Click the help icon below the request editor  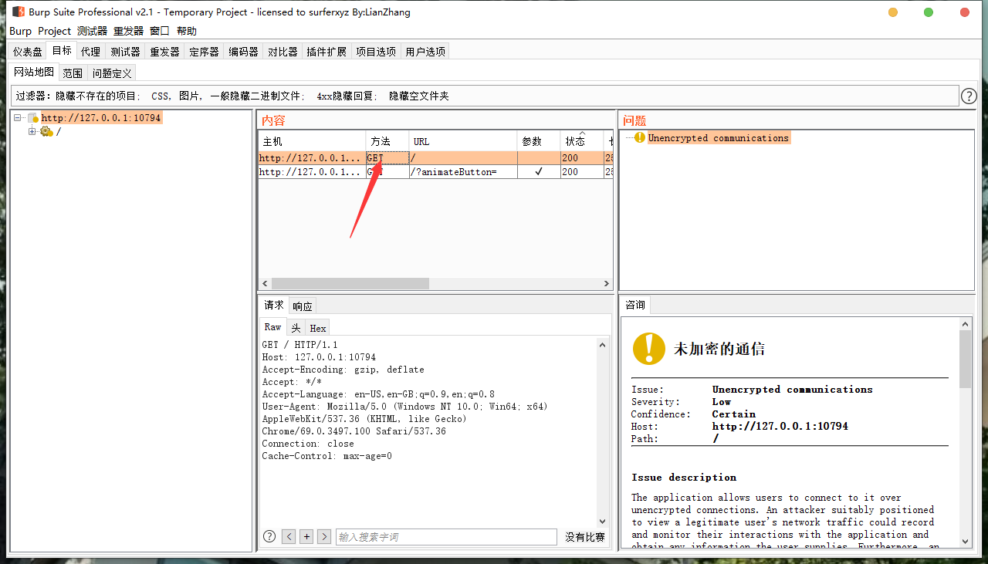(268, 535)
